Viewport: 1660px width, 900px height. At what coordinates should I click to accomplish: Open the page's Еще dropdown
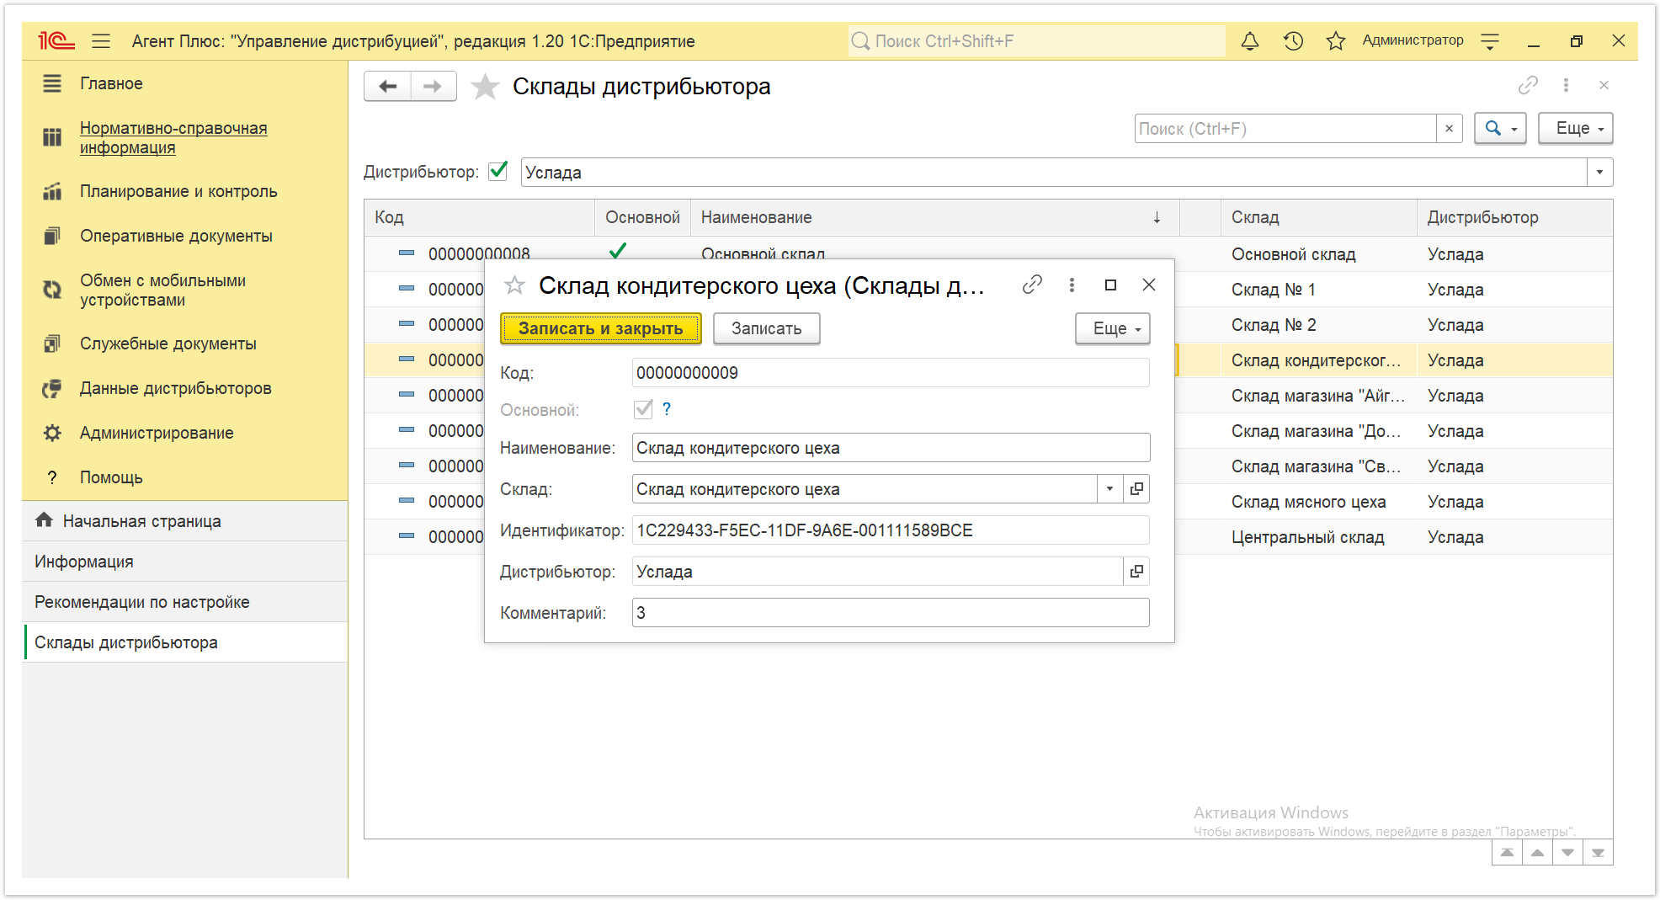point(1576,129)
